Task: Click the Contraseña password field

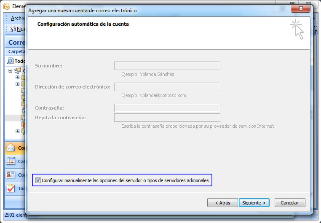Action: 167,108
